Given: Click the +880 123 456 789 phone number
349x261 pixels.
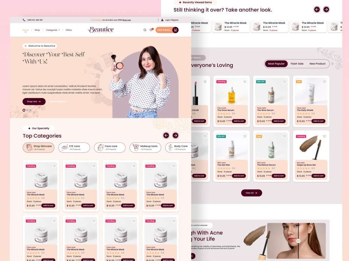Looking at the screenshot, I should coord(35,20).
